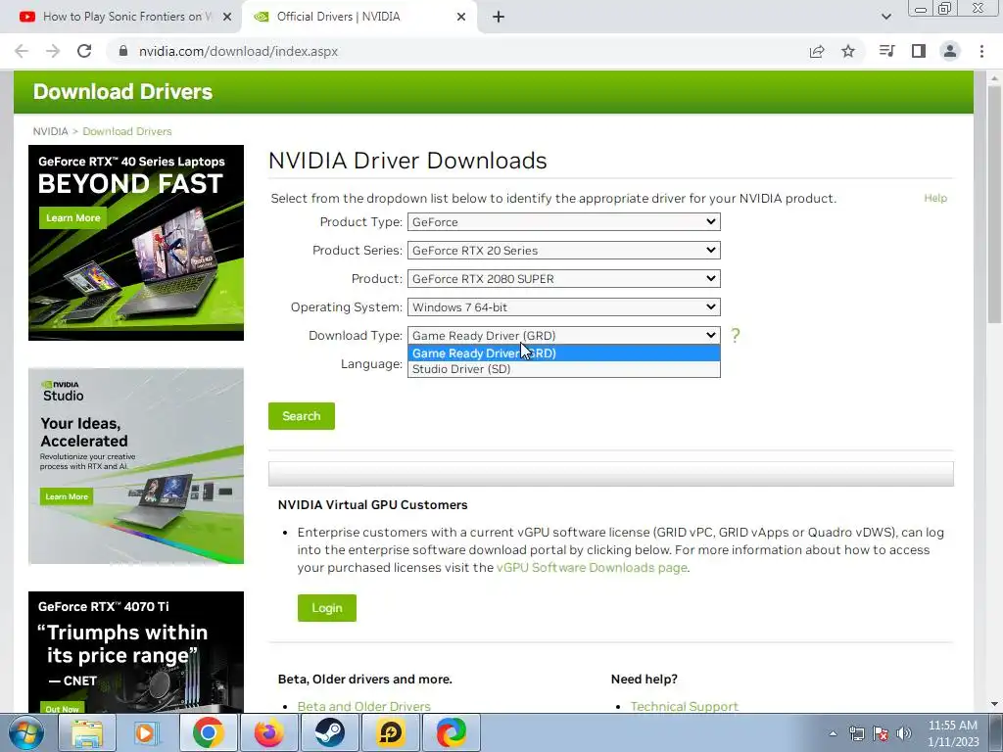Reload the NVIDIA page

(84, 51)
